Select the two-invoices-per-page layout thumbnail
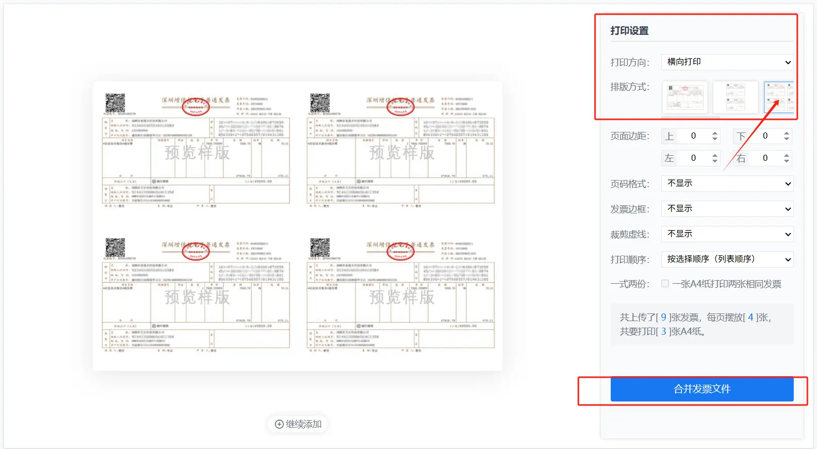The image size is (817, 449). click(x=735, y=98)
